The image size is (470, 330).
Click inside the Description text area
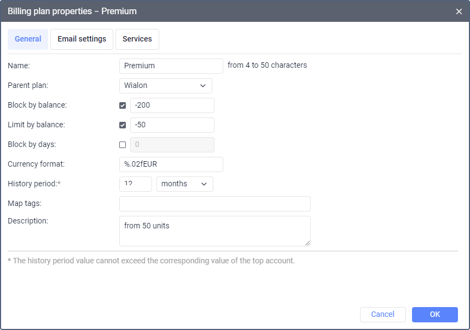tap(214, 231)
